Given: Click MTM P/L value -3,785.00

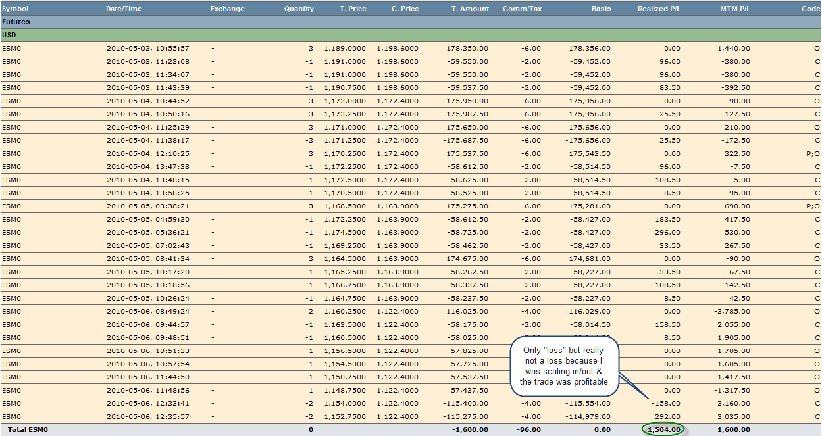Looking at the screenshot, I should point(732,311).
